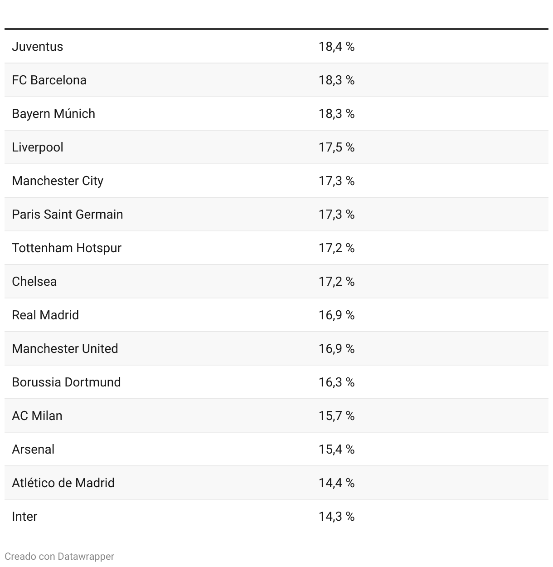Click the 14,3 % value for Inter

(x=336, y=517)
